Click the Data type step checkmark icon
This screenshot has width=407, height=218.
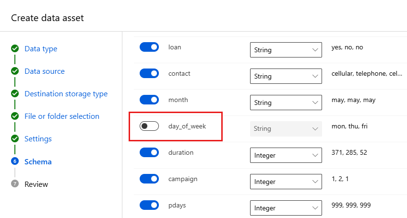(x=15, y=49)
